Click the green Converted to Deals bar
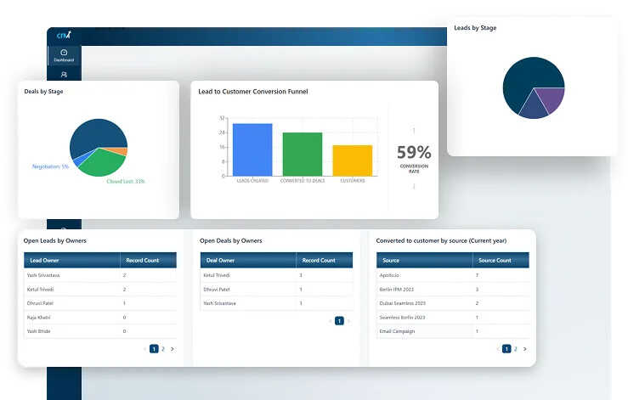The height and width of the screenshot is (400, 628). pos(303,155)
